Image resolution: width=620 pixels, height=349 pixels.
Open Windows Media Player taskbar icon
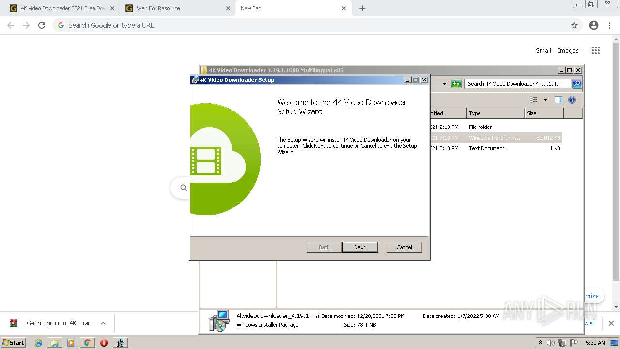click(71, 343)
